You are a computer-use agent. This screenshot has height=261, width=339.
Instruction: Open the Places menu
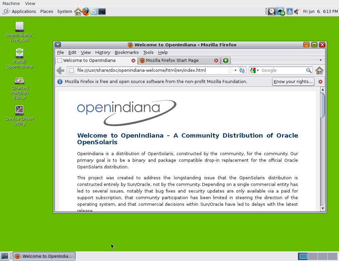point(47,12)
